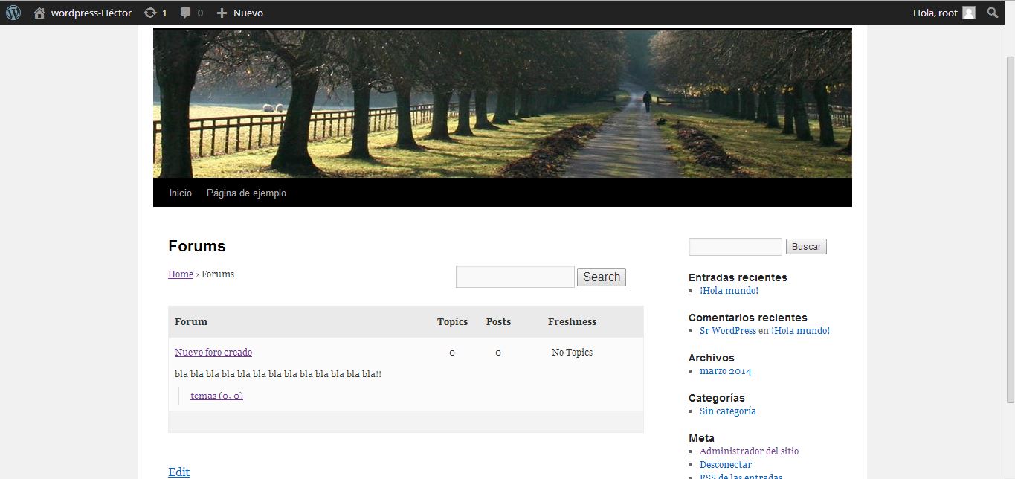Click the root user avatar
The width and height of the screenshot is (1015, 479).
[x=968, y=13]
